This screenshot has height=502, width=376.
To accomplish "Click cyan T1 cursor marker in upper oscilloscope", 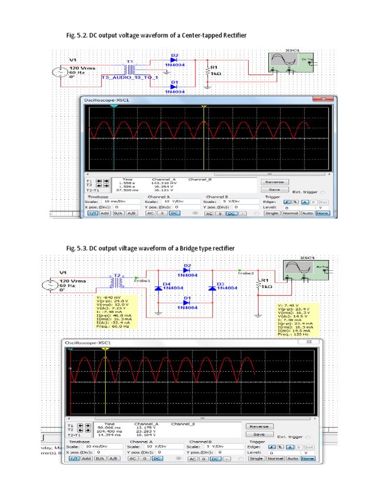I will [x=114, y=106].
